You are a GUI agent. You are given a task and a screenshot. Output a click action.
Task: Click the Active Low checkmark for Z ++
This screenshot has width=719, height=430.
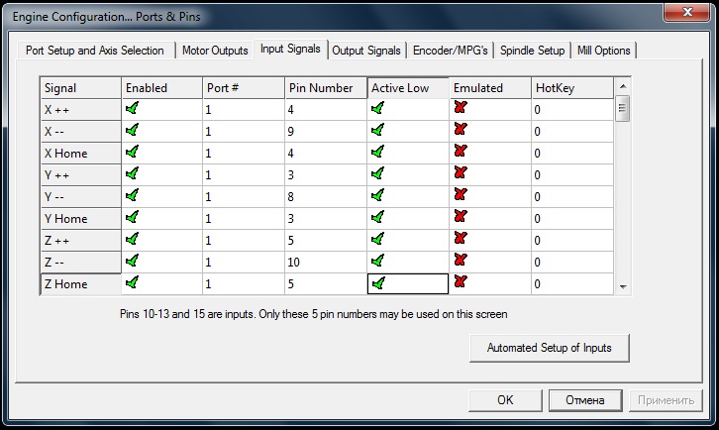tap(377, 239)
